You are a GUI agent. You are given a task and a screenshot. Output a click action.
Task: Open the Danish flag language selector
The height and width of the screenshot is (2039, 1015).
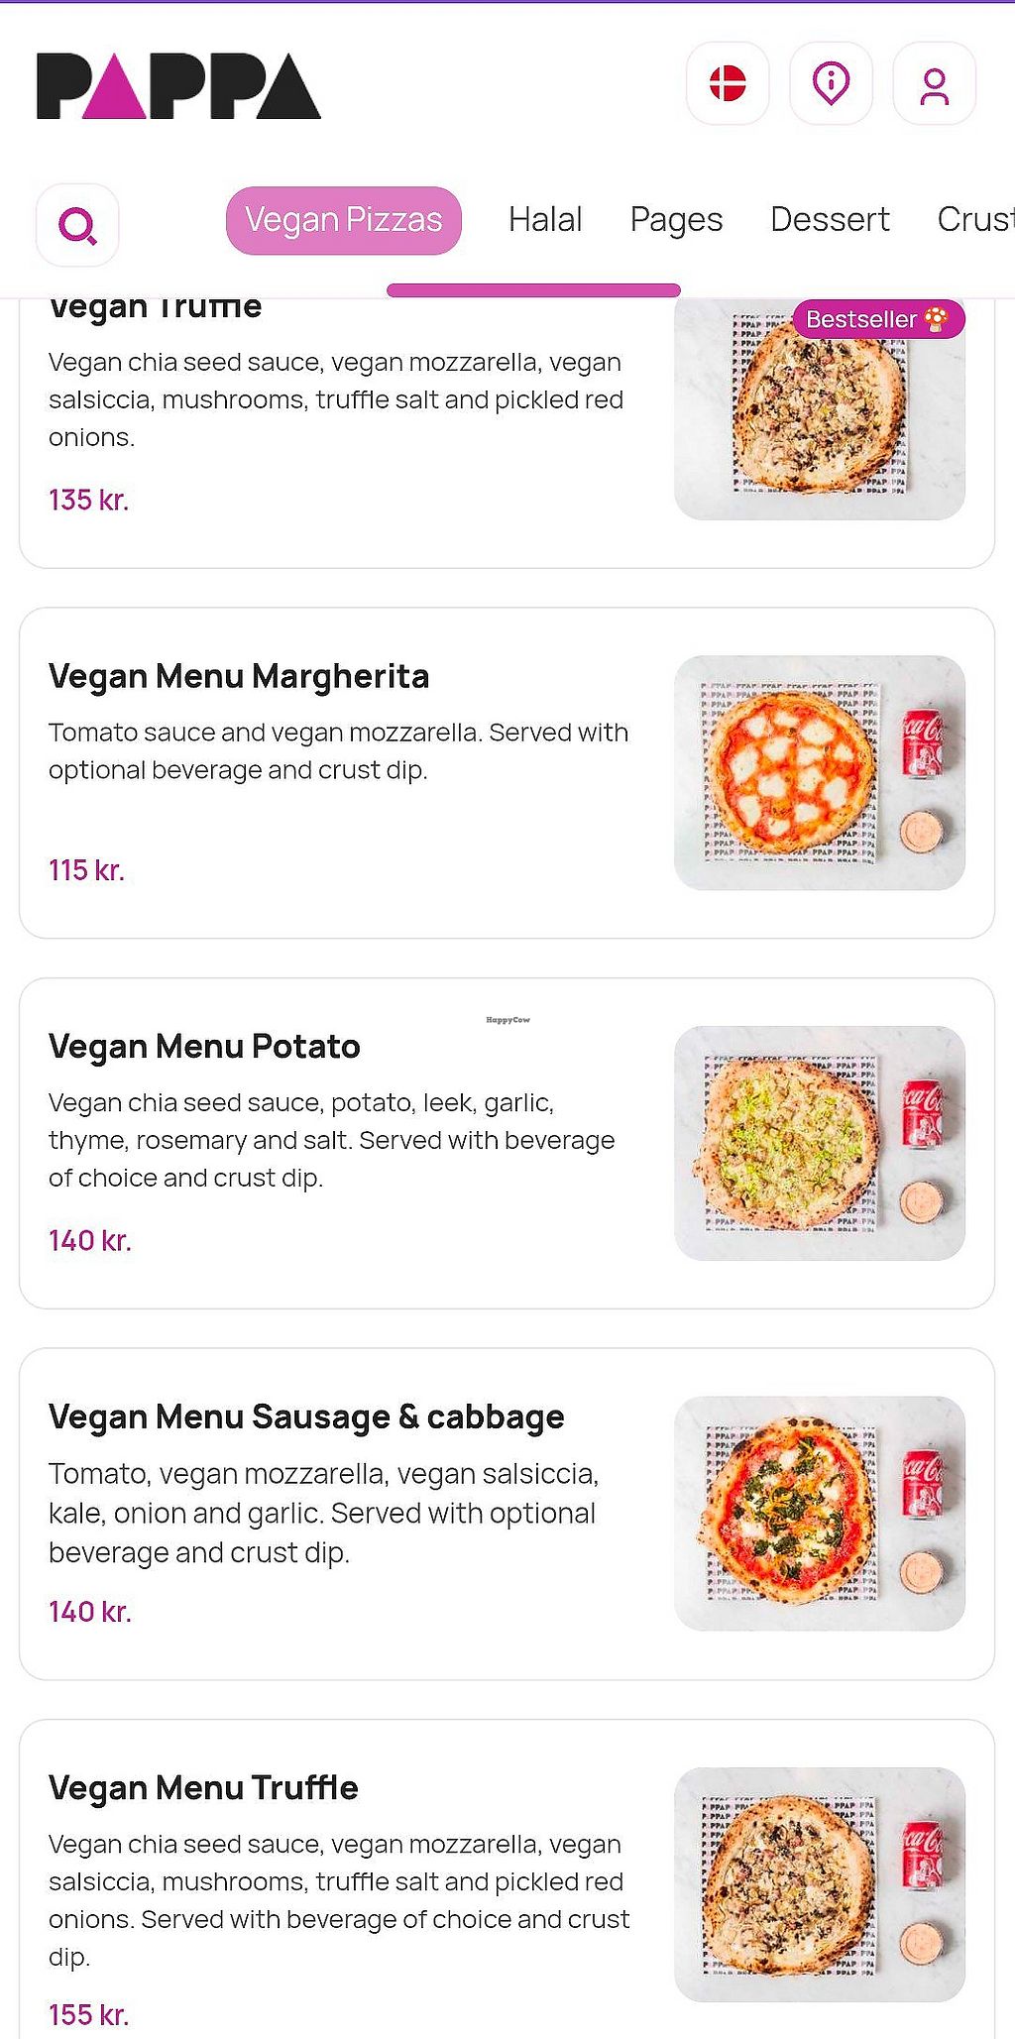728,83
